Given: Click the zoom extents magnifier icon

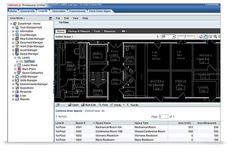Looking at the screenshot, I should (215, 36).
